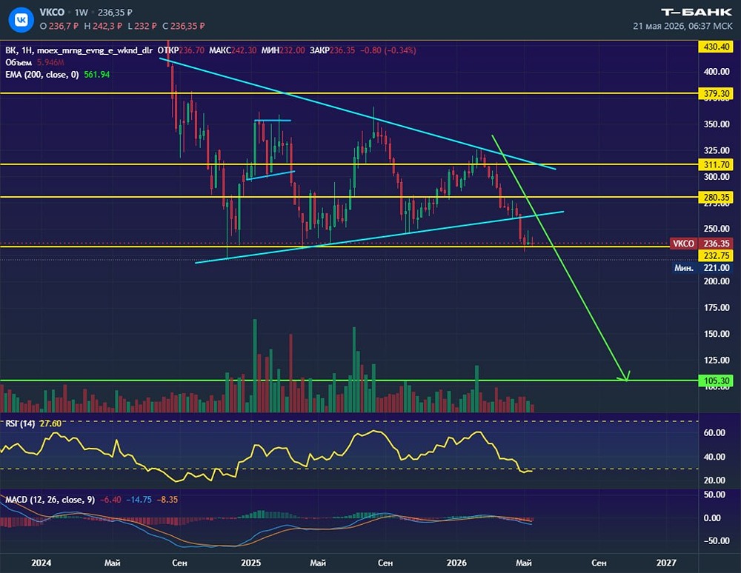Open the RSI (14) indicator legend

(x=33, y=423)
